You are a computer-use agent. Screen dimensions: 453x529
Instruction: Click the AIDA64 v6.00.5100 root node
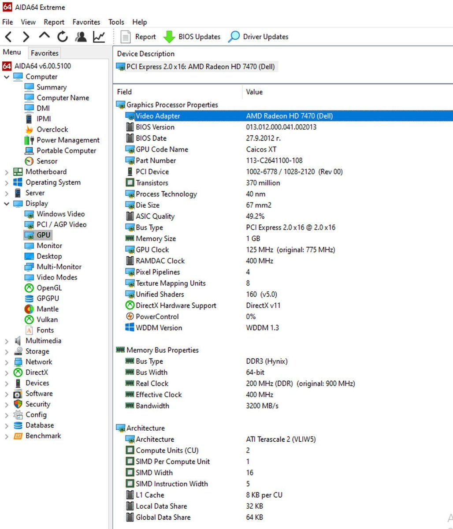37,66
